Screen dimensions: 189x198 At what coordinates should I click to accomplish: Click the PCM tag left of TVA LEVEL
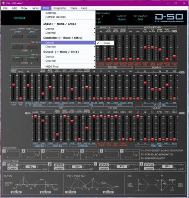point(28,113)
